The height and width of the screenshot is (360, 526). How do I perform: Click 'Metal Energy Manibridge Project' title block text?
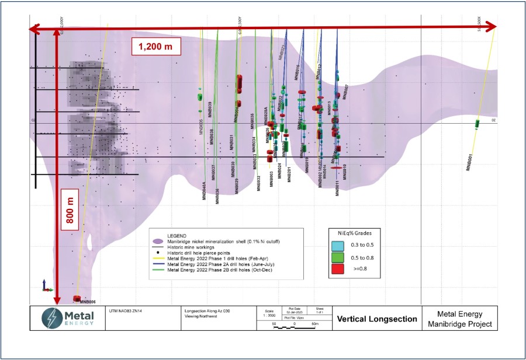pyautogui.click(x=460, y=319)
